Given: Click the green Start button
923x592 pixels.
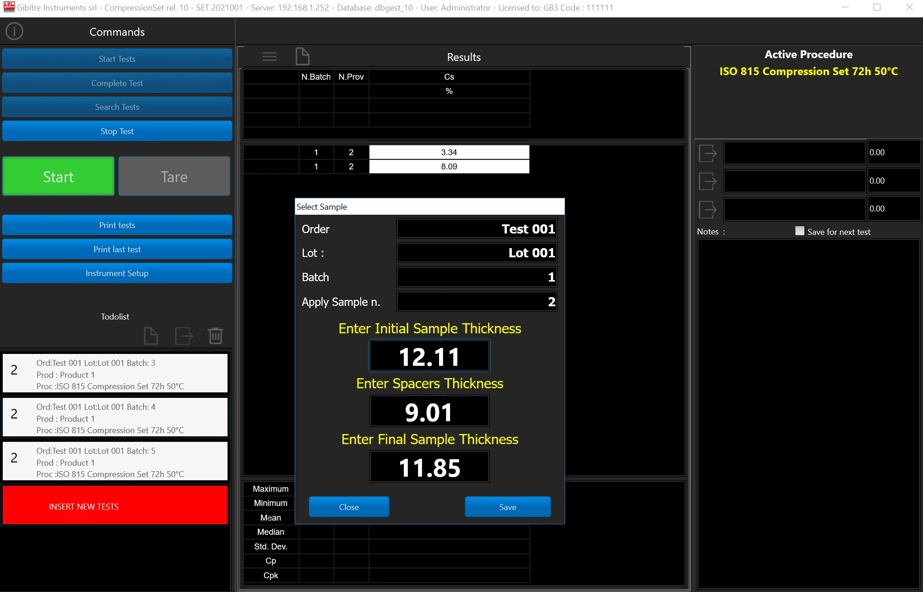Looking at the screenshot, I should tap(58, 177).
